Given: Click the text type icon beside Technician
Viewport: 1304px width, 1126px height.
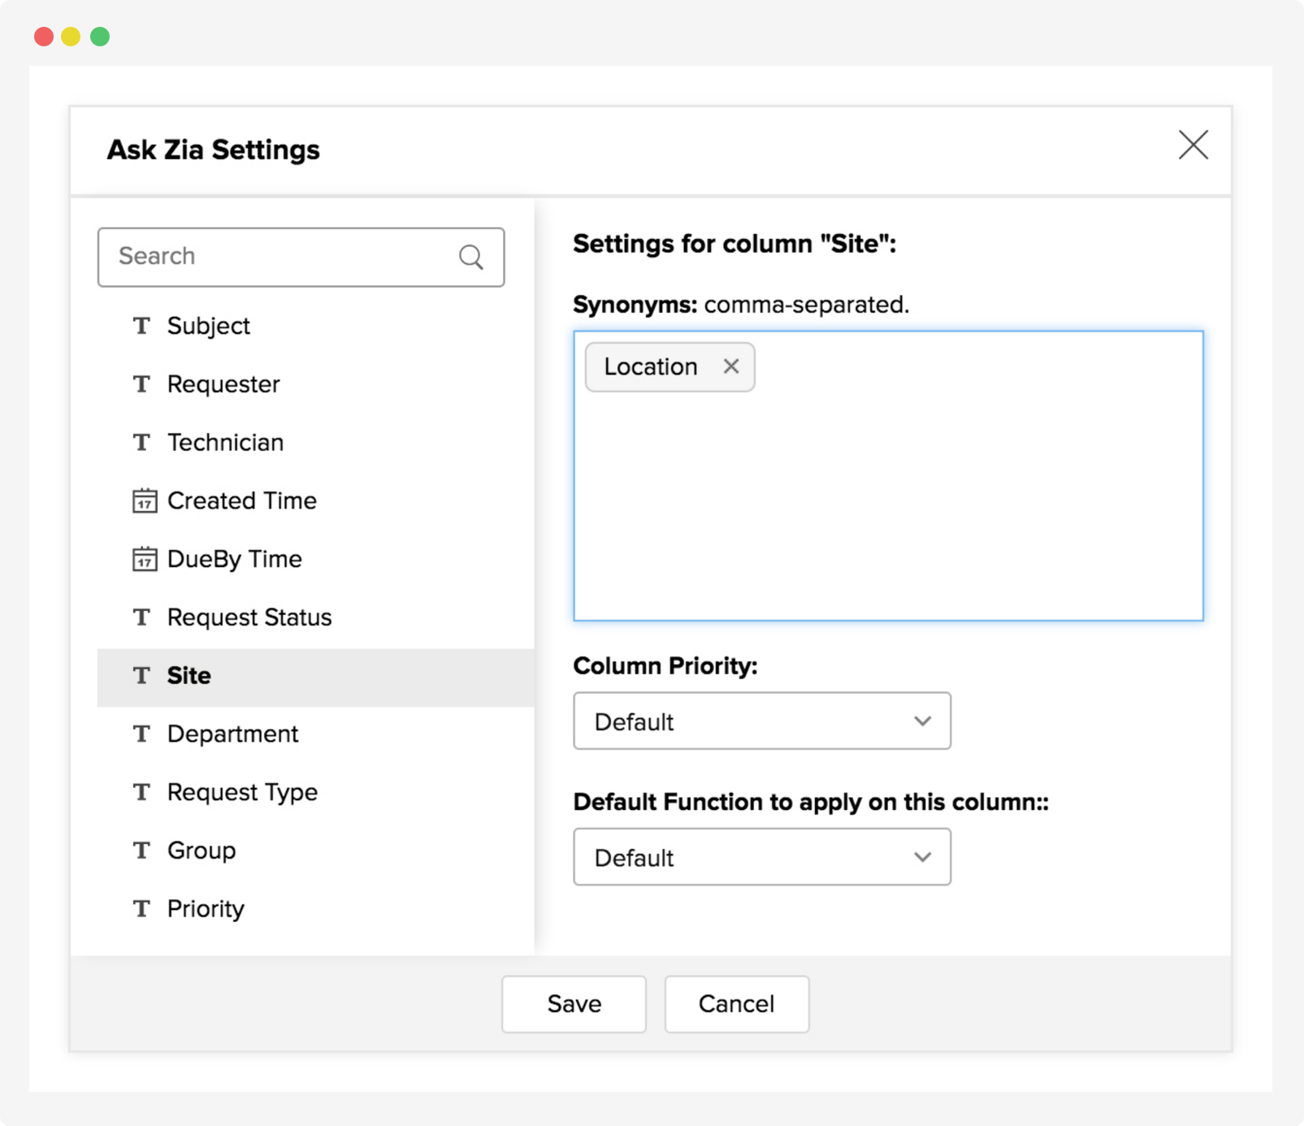Looking at the screenshot, I should (142, 442).
